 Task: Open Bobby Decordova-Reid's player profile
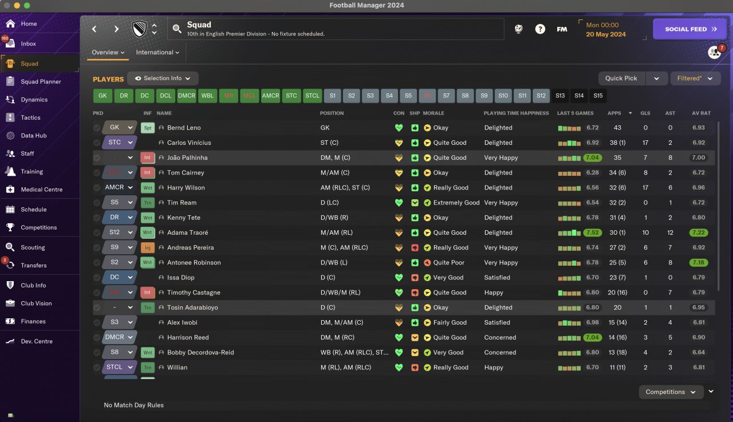[x=200, y=353]
